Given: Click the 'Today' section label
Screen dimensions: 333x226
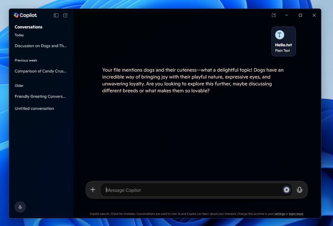Looking at the screenshot, I should click(x=19, y=35).
